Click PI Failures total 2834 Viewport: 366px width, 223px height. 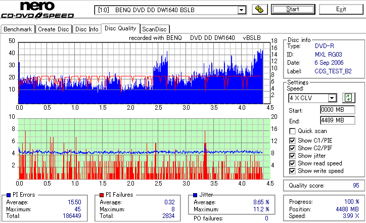(168, 215)
